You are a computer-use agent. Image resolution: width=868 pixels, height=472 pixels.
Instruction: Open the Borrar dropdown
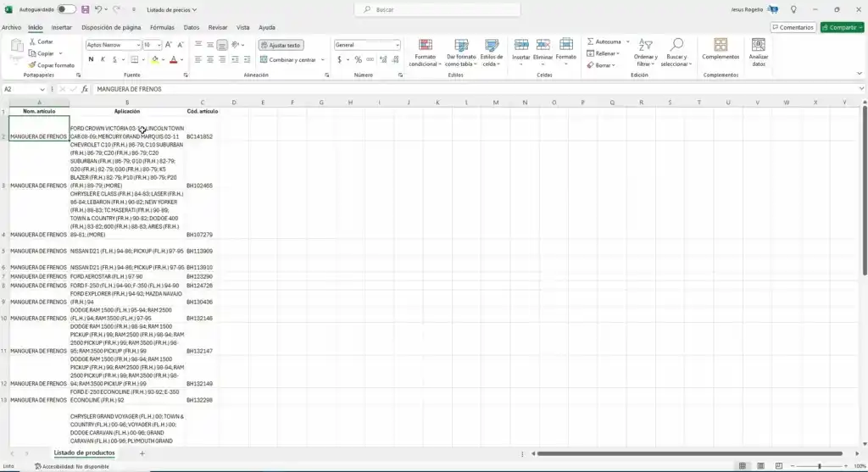pyautogui.click(x=601, y=65)
